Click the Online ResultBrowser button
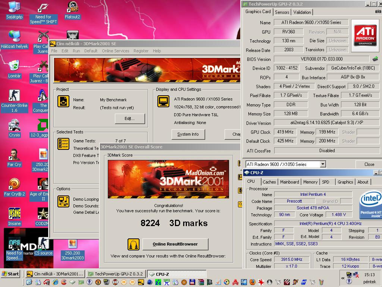Image resolution: width=382 pixels, height=287 pixels. pyautogui.click(x=175, y=244)
